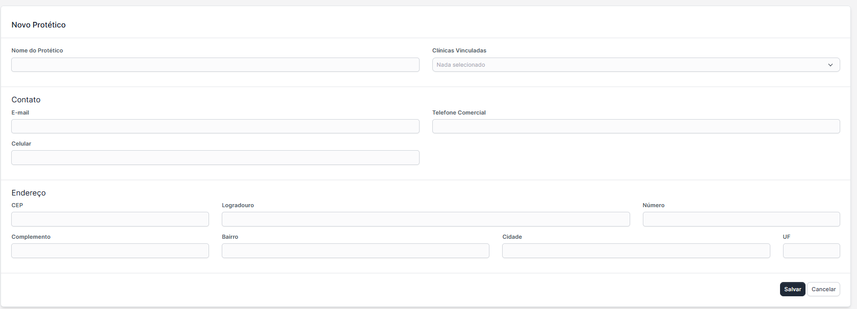Select the UF input box
Viewport: 857px width, 309px height.
[811, 251]
